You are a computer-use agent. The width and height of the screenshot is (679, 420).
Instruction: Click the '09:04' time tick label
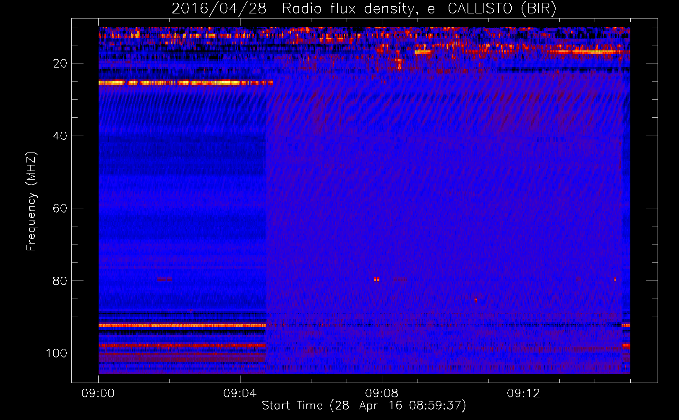240,394
